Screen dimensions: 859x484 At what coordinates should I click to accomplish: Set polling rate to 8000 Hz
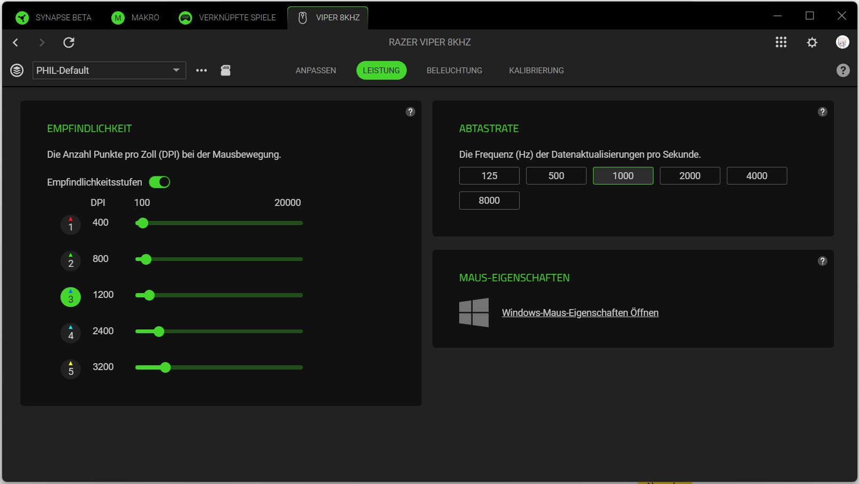click(489, 201)
